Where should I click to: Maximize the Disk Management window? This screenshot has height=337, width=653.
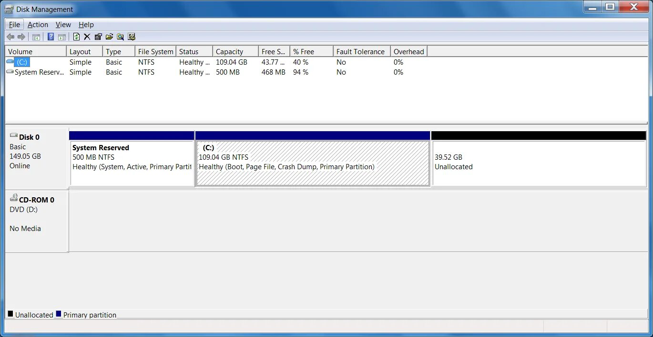point(610,7)
